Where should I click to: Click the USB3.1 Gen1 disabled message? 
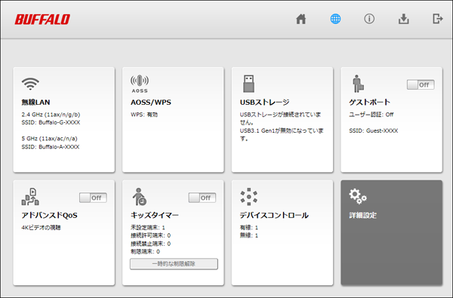coord(282,134)
